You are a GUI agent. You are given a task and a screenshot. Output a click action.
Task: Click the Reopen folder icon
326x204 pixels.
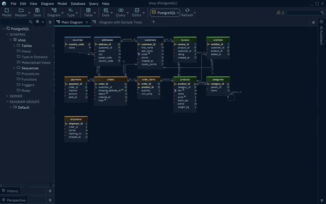(21, 10)
